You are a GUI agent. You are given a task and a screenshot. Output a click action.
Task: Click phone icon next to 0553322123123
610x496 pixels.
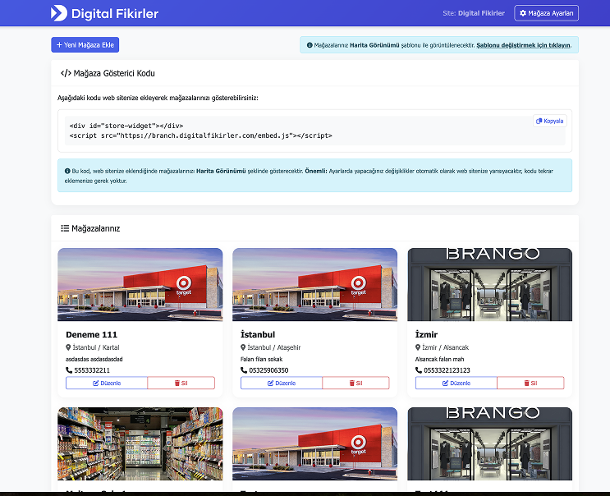pyautogui.click(x=419, y=370)
